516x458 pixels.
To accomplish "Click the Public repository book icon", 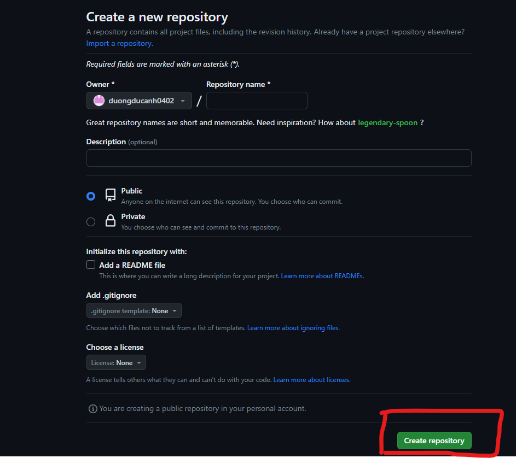I will 111,195.
